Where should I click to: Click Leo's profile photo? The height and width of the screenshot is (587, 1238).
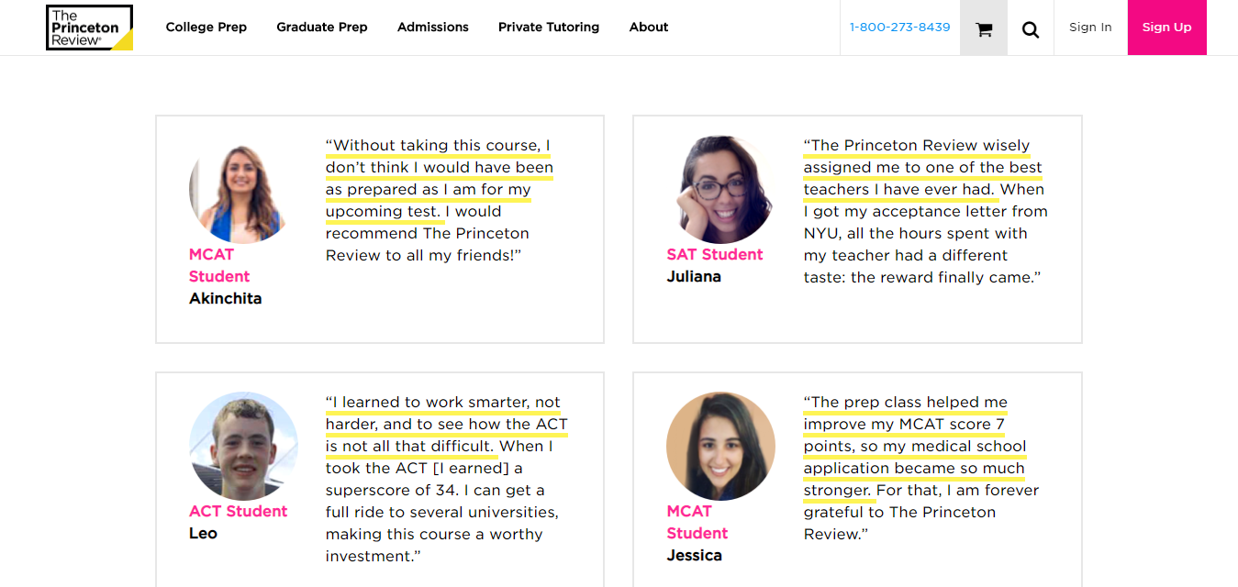[x=243, y=447]
